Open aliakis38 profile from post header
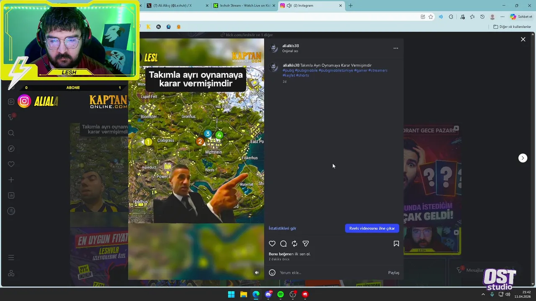Screen dimensions: 536x301 (x=290, y=46)
